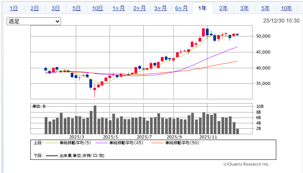Image resolution: width=303 pixels, height=173 pixels.
Task: Click the gray 出来高 volume legend marker
Action: tap(52, 156)
